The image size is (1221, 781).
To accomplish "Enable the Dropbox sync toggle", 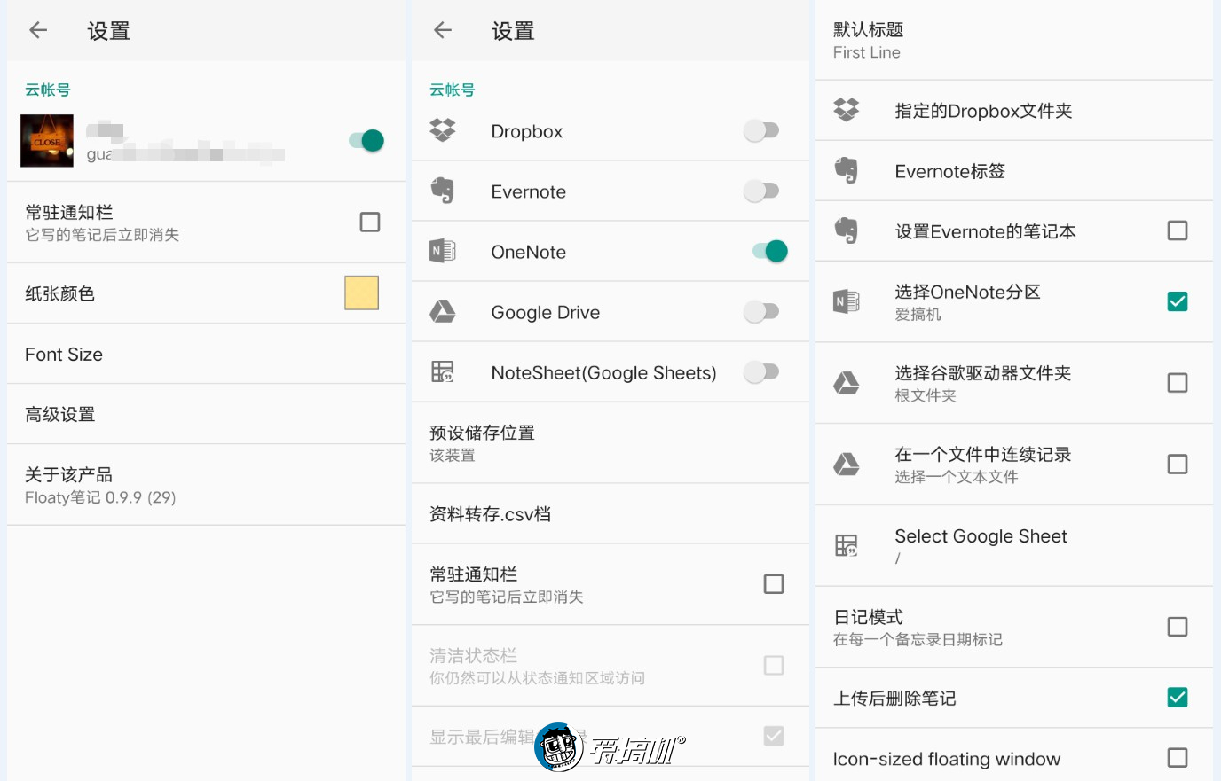I will pyautogui.click(x=761, y=130).
